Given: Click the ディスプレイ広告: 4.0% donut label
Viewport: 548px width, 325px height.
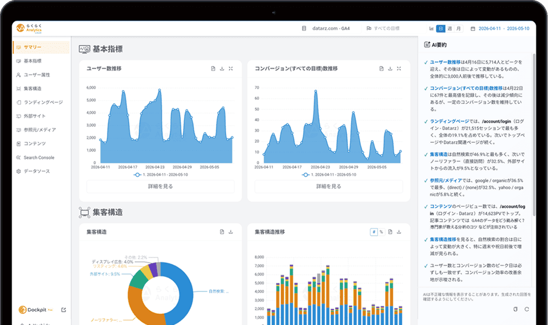Looking at the screenshot, I should coord(113,262).
